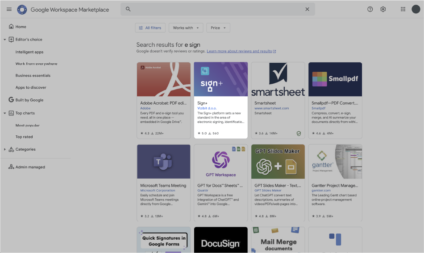Open the GPT Slides Maker thumbnail
Viewport: 424px width, 253px height.
[x=278, y=162]
